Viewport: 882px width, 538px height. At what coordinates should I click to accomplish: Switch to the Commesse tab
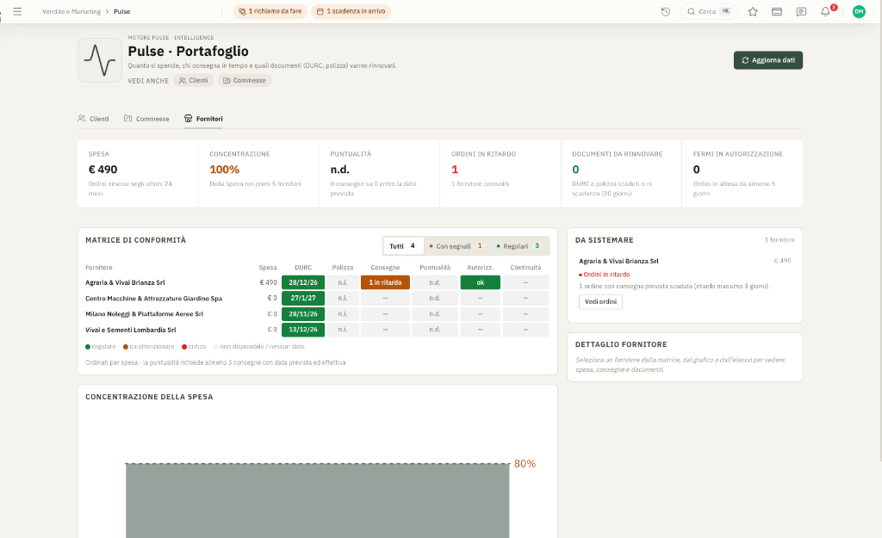point(146,119)
